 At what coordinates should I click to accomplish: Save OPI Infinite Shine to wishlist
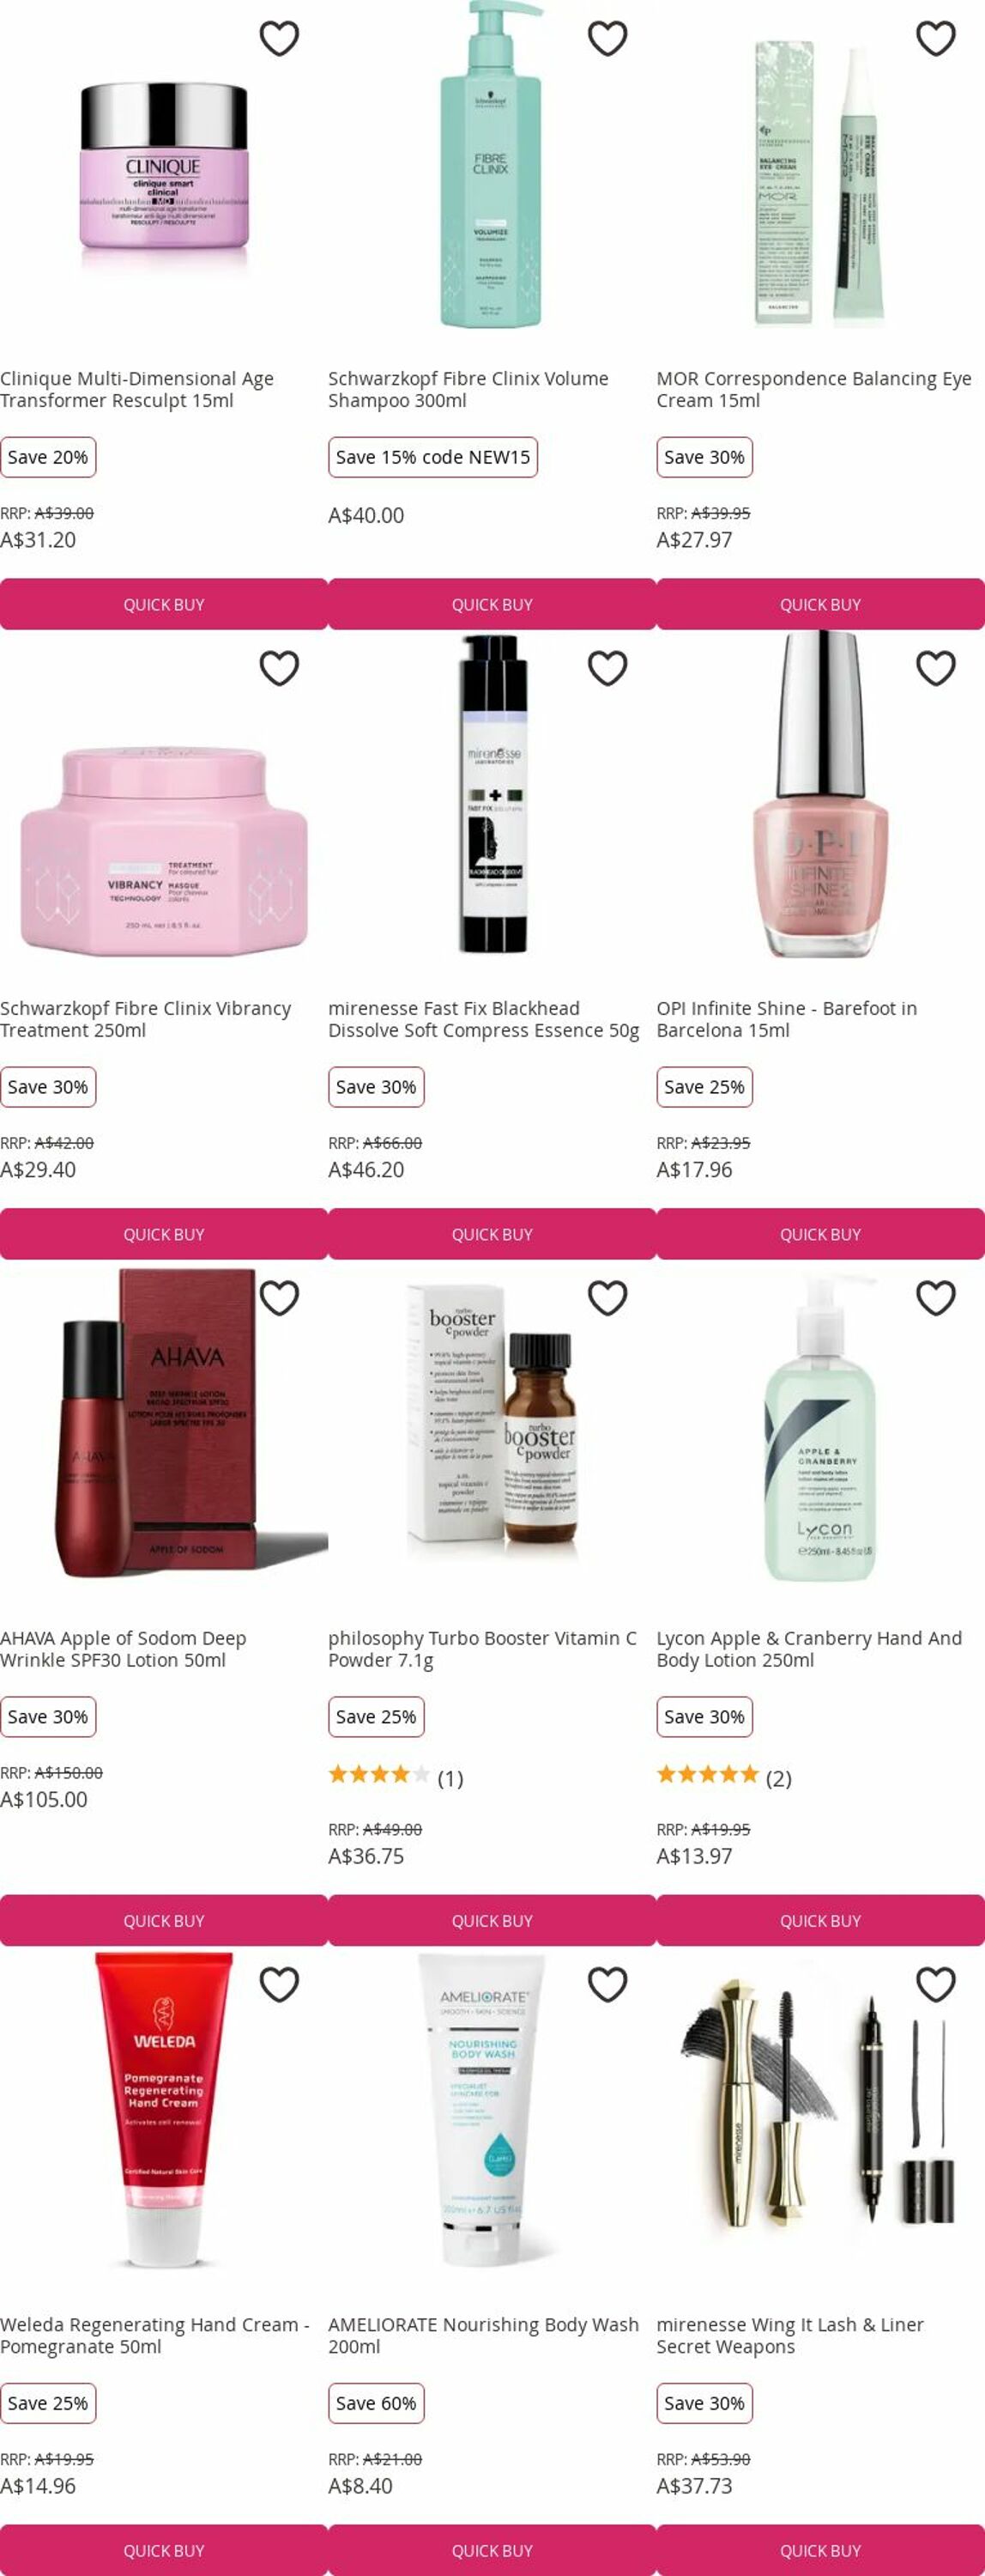pyautogui.click(x=936, y=668)
